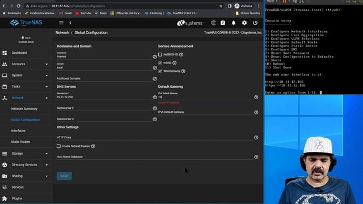Go back in the browser
This screenshot has height=204, width=363.
click(x=4, y=6)
